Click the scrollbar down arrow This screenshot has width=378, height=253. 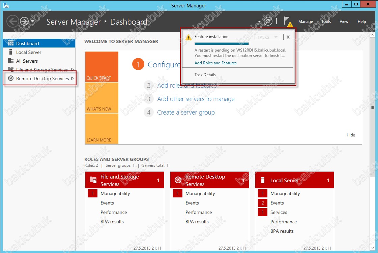373,248
